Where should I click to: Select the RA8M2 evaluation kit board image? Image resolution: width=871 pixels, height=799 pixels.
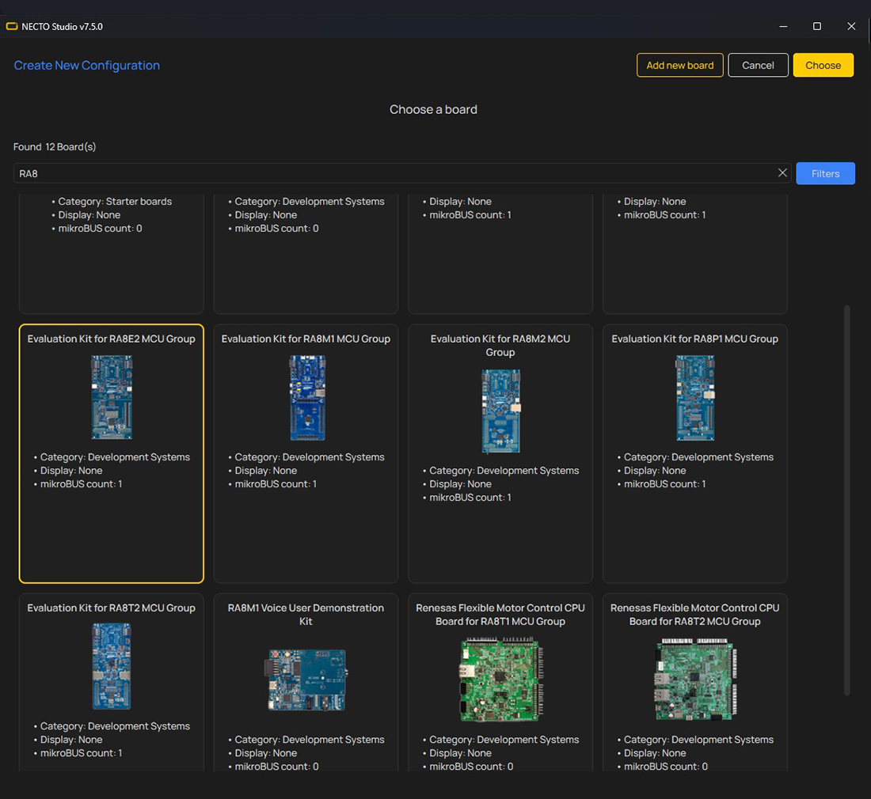pyautogui.click(x=500, y=411)
